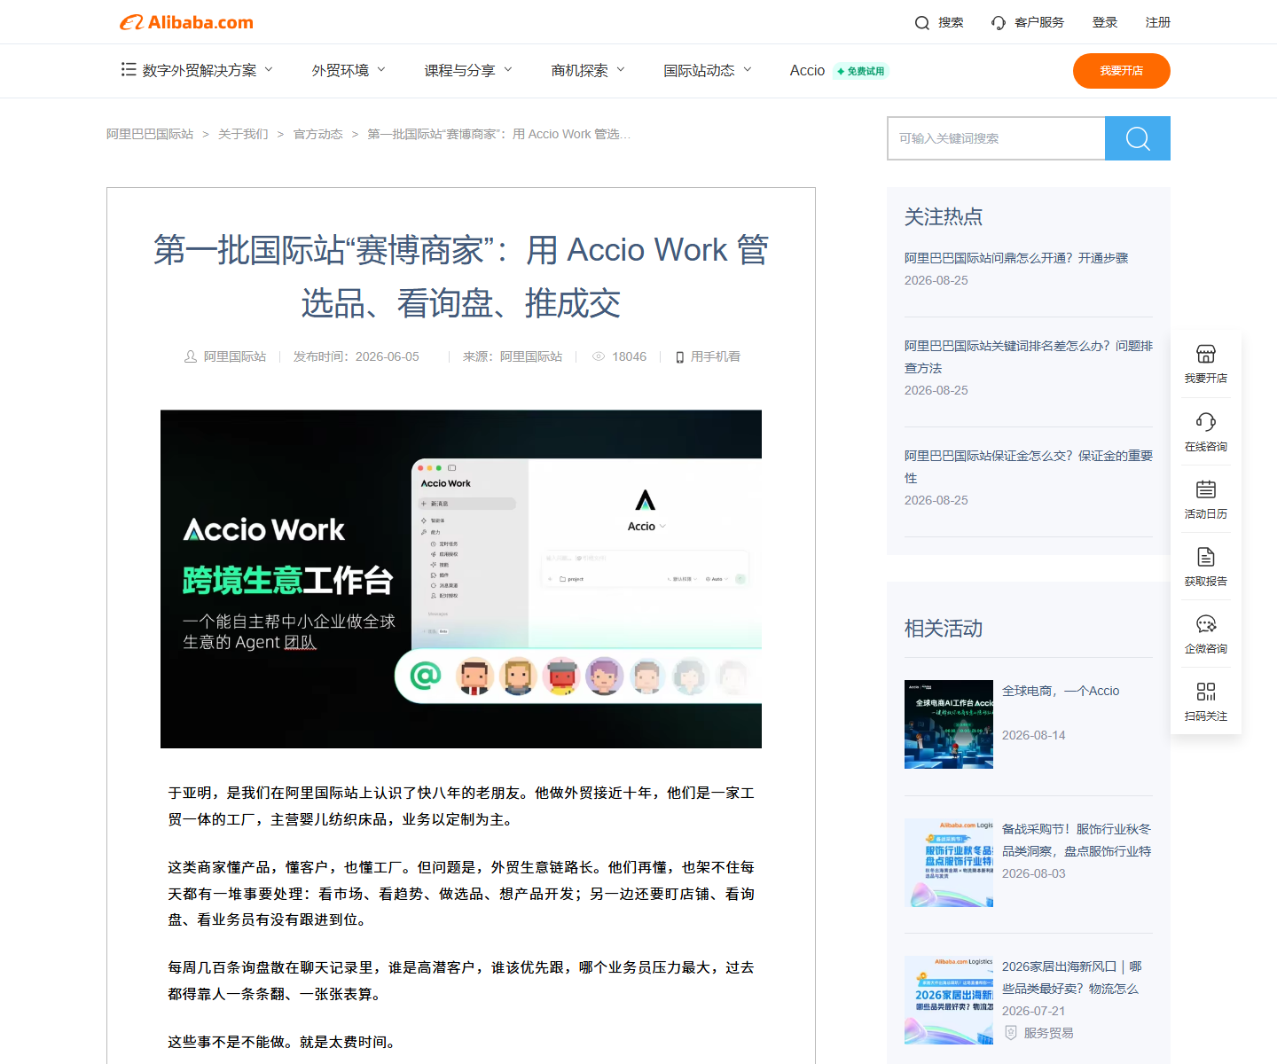Image resolution: width=1277 pixels, height=1064 pixels.
Task: Open 关键词排名差怎么办 hot article
Action: (x=1029, y=356)
